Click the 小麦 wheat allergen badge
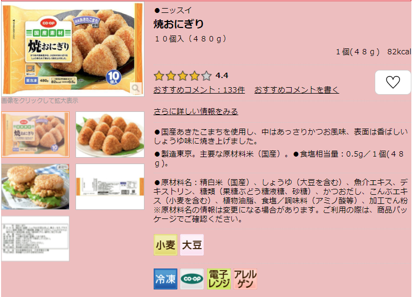Viewport: 413px width, 297px height. (x=166, y=245)
